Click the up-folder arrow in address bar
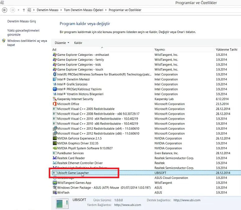 [24, 10]
